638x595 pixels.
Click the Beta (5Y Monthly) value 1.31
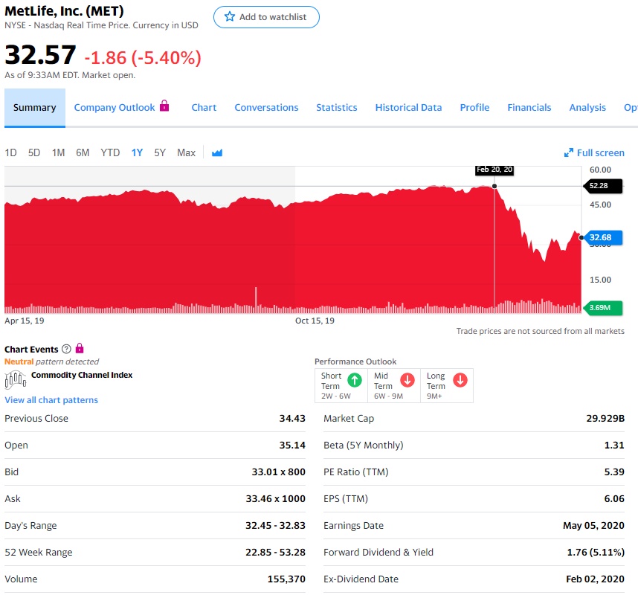(x=614, y=446)
